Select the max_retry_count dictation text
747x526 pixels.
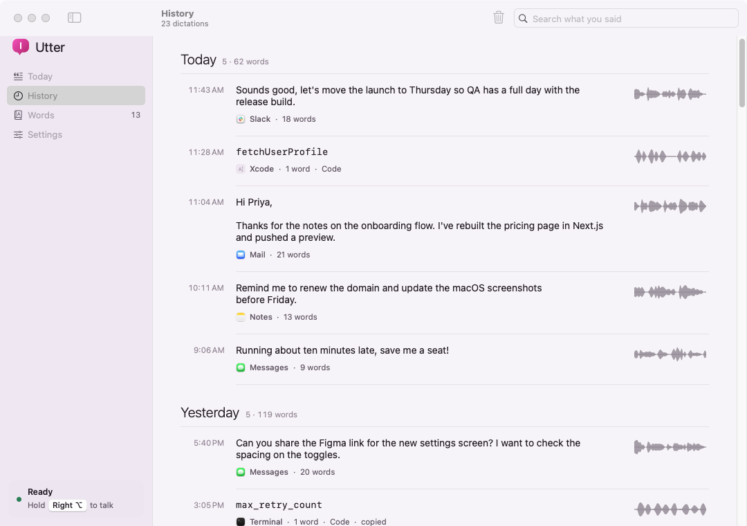tap(279, 505)
